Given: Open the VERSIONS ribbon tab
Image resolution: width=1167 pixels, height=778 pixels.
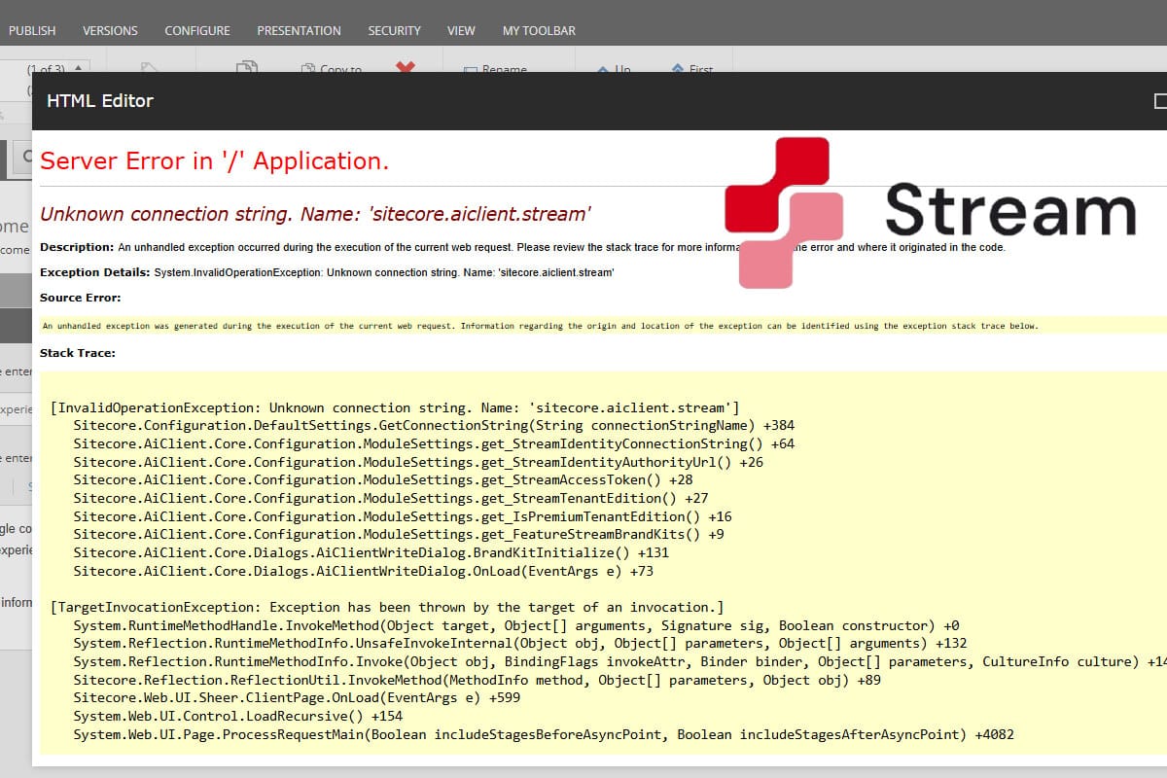Looking at the screenshot, I should coord(110,30).
